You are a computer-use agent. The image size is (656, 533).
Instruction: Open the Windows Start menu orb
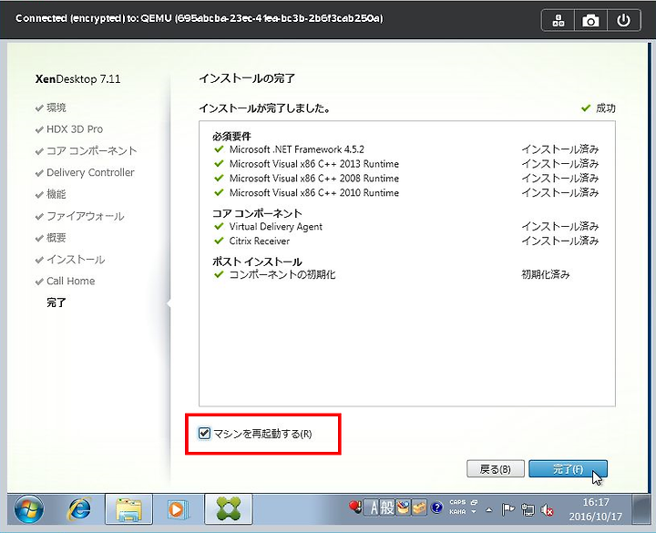pyautogui.click(x=29, y=508)
